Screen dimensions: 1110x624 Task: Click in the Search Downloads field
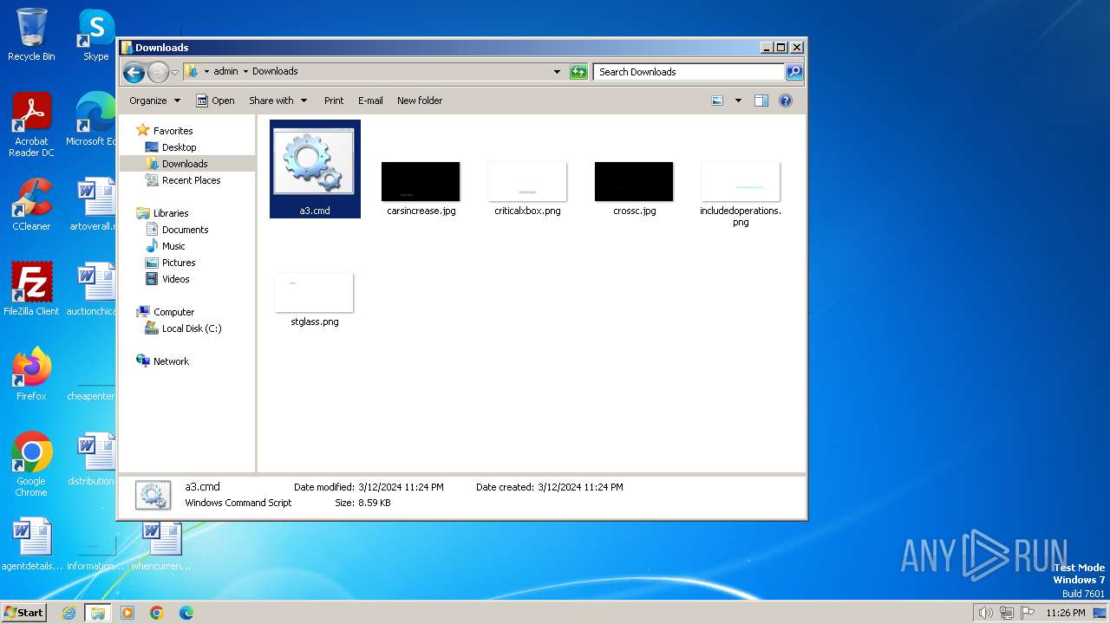click(689, 72)
